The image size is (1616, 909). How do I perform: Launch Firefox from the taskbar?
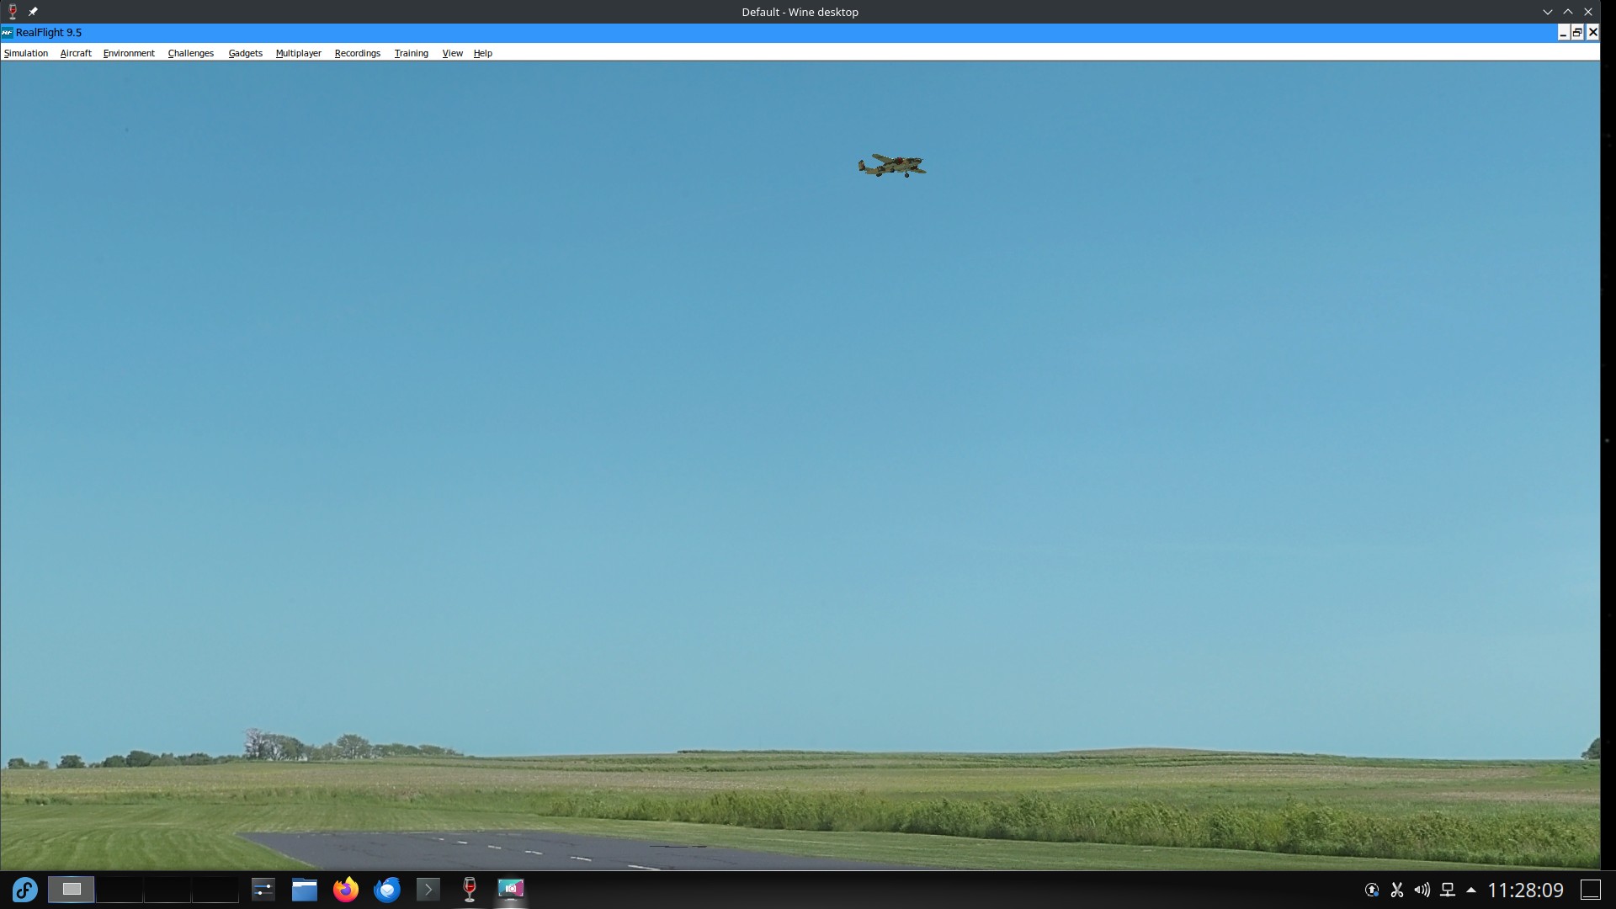point(345,890)
